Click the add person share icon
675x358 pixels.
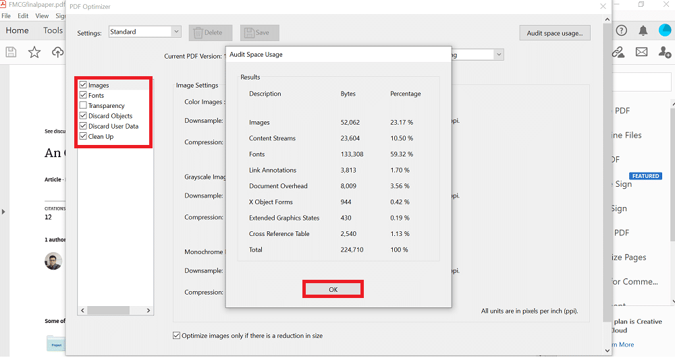click(x=664, y=52)
